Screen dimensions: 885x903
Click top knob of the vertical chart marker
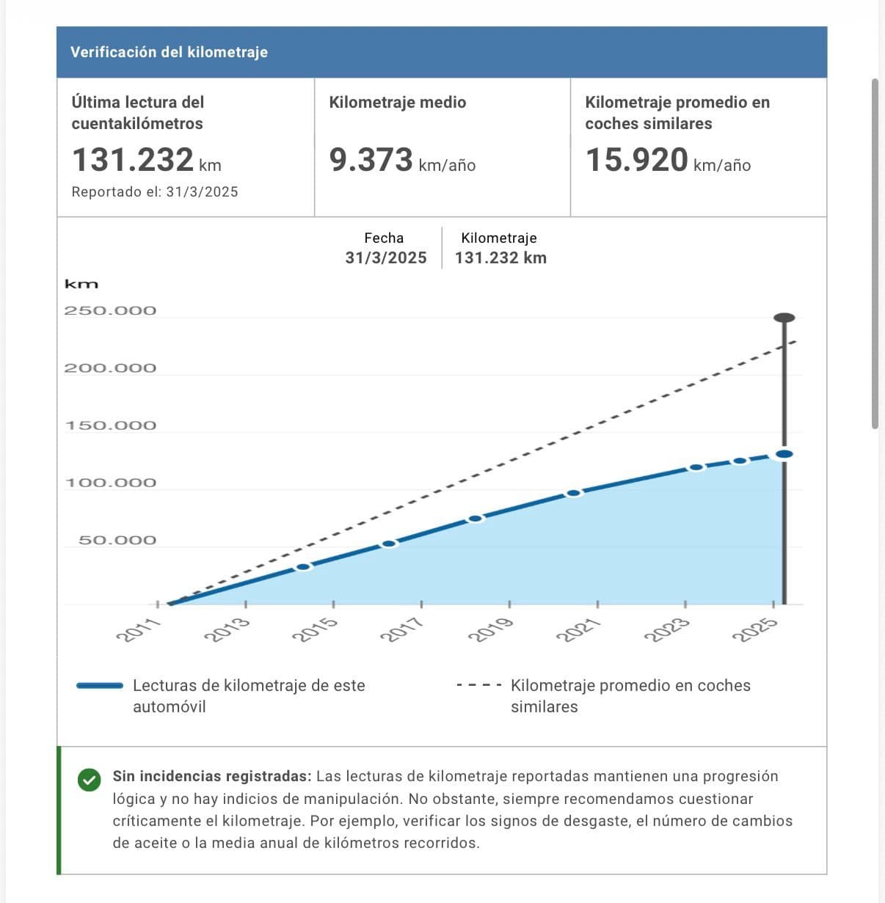[x=784, y=318]
